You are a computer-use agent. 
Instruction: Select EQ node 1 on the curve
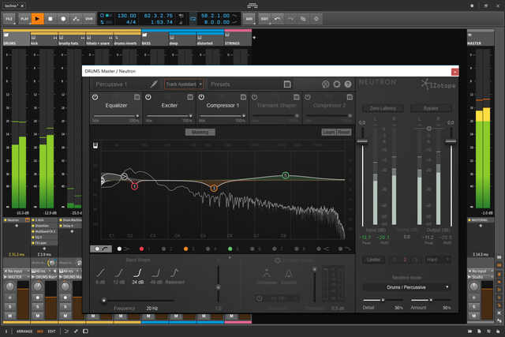click(x=135, y=186)
